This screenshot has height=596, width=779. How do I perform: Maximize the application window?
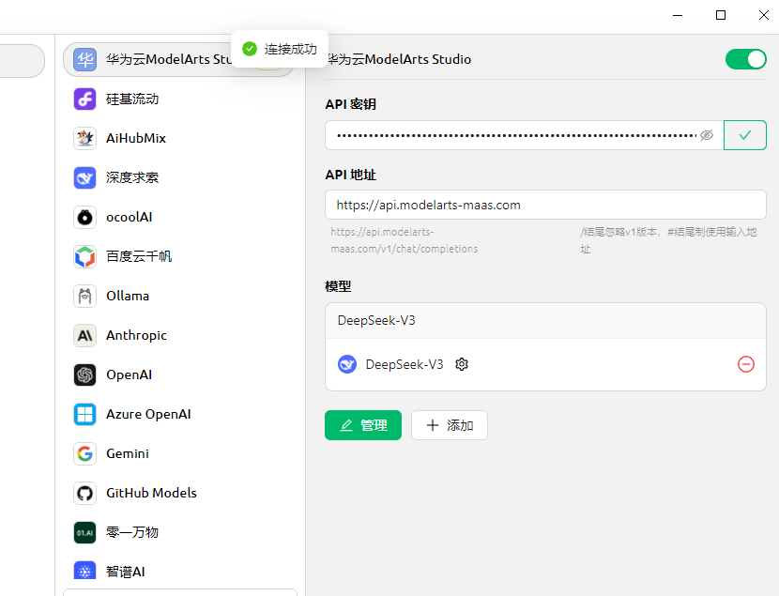[x=721, y=15]
